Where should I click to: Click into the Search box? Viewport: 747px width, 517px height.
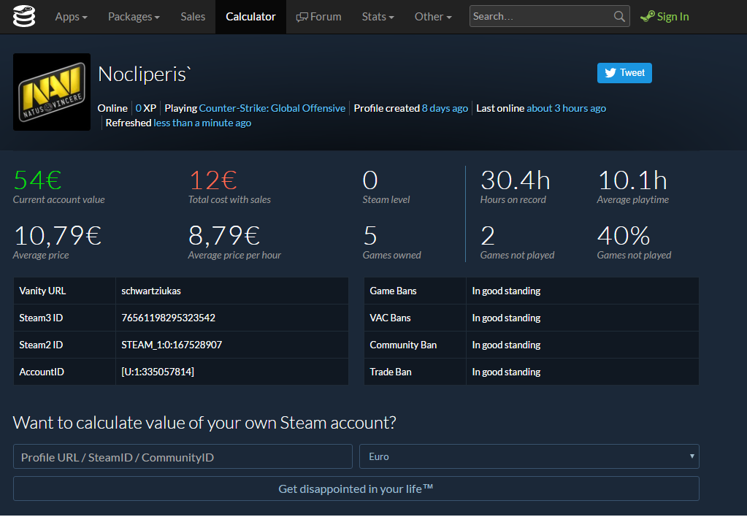pyautogui.click(x=541, y=17)
